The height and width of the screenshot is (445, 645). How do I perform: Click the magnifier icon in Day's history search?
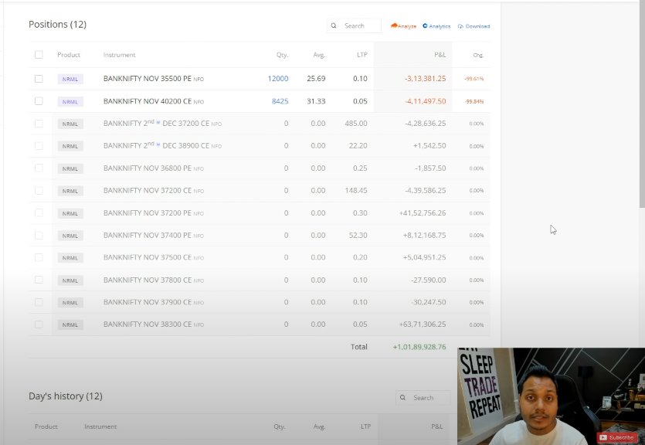[401, 397]
